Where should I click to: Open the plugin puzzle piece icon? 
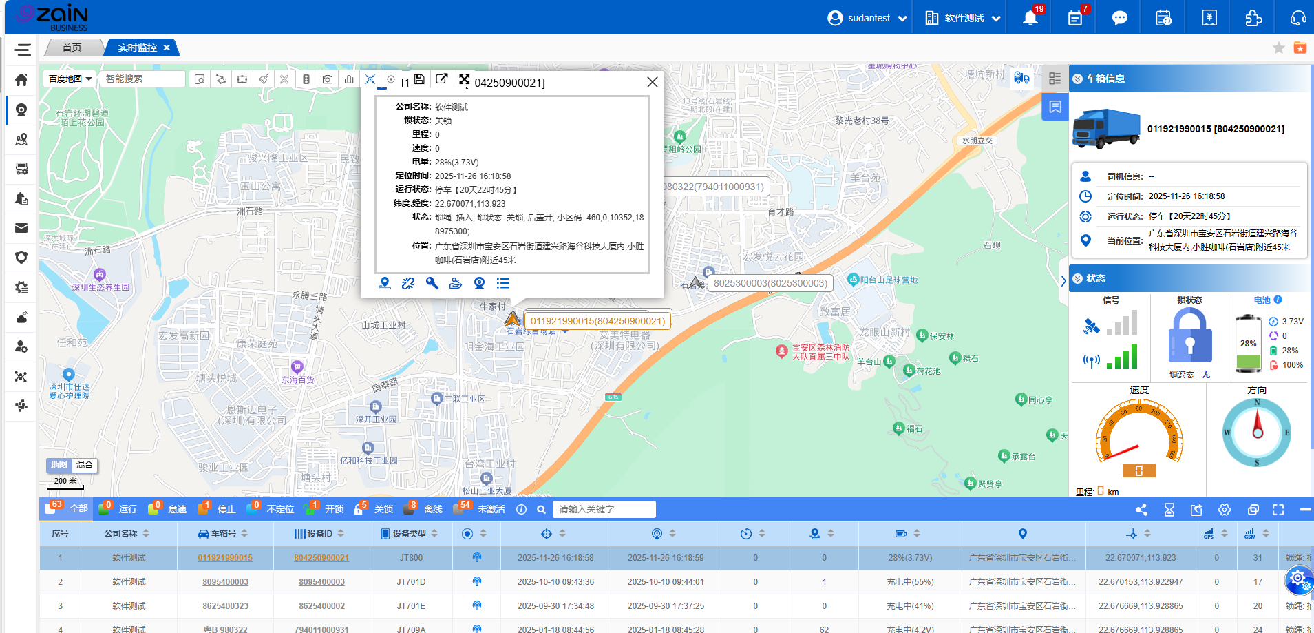click(x=1253, y=18)
